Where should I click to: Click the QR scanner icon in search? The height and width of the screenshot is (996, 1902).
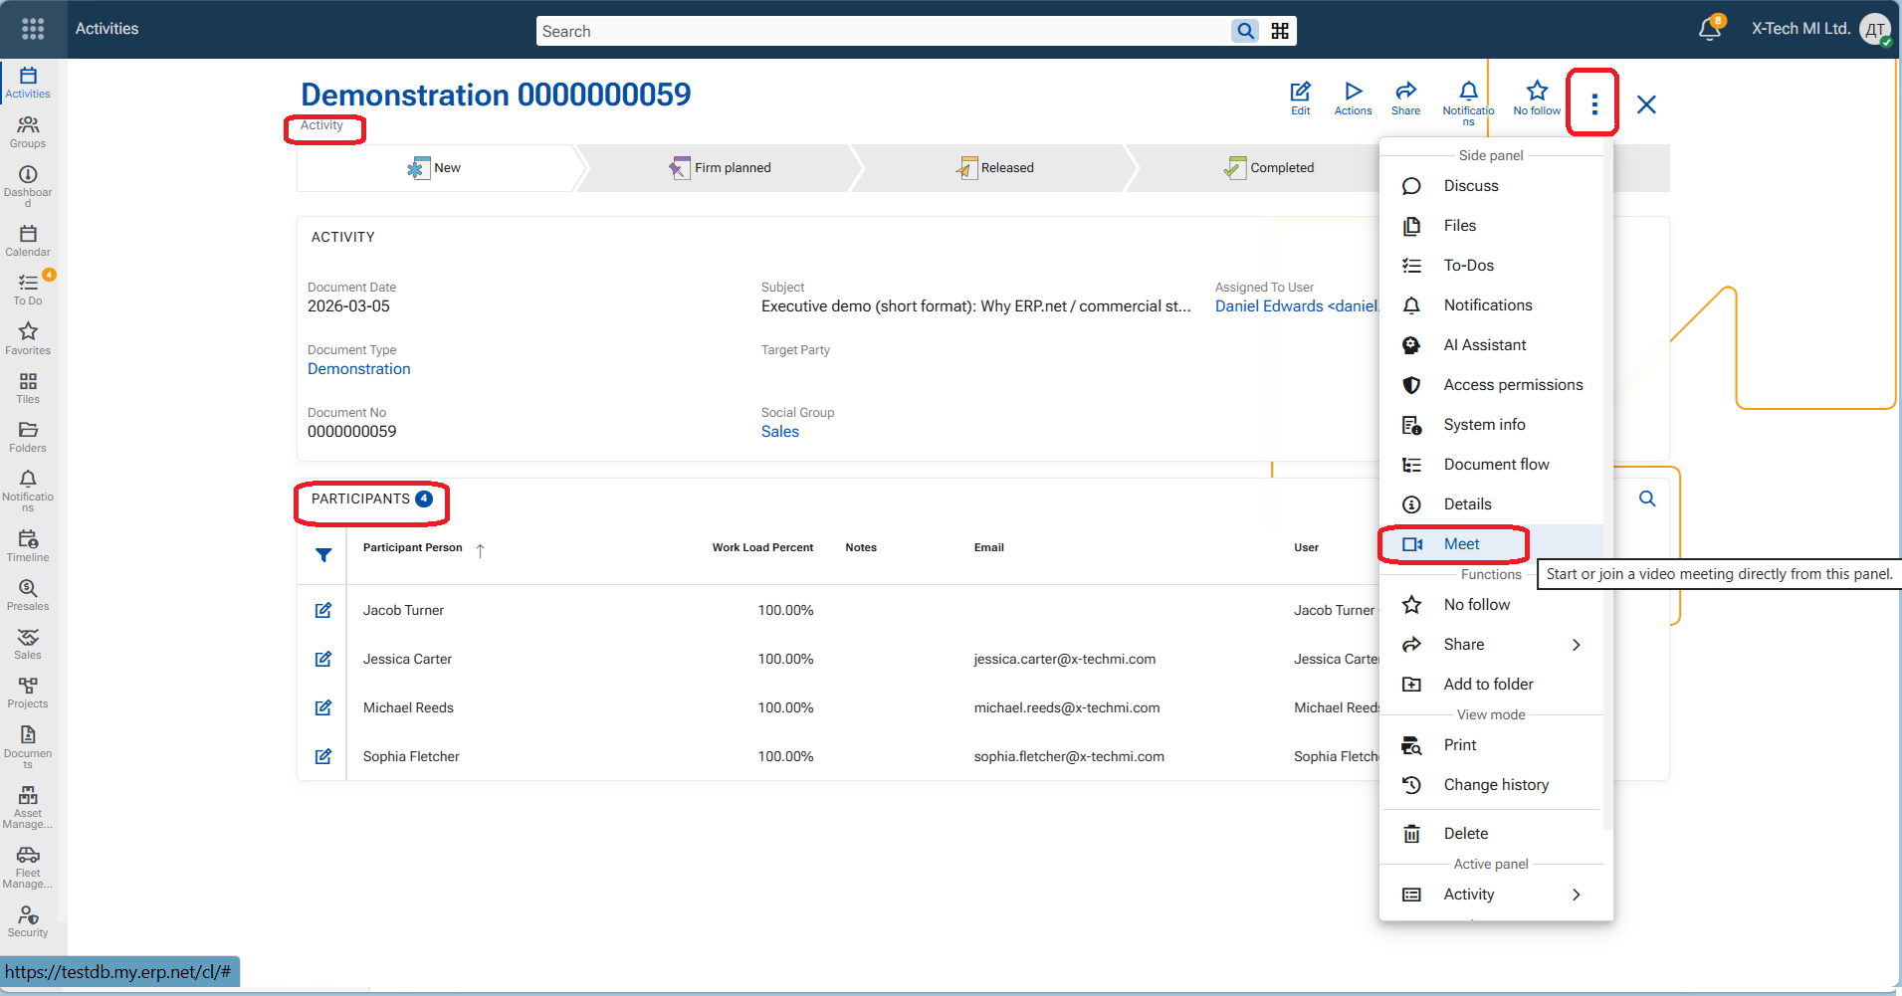pos(1280,31)
